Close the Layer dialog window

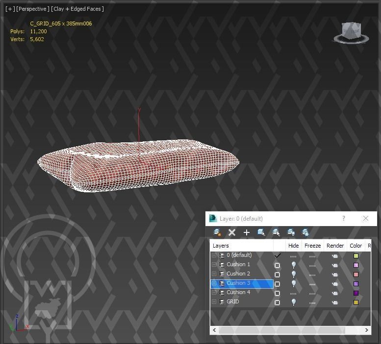[365, 218]
